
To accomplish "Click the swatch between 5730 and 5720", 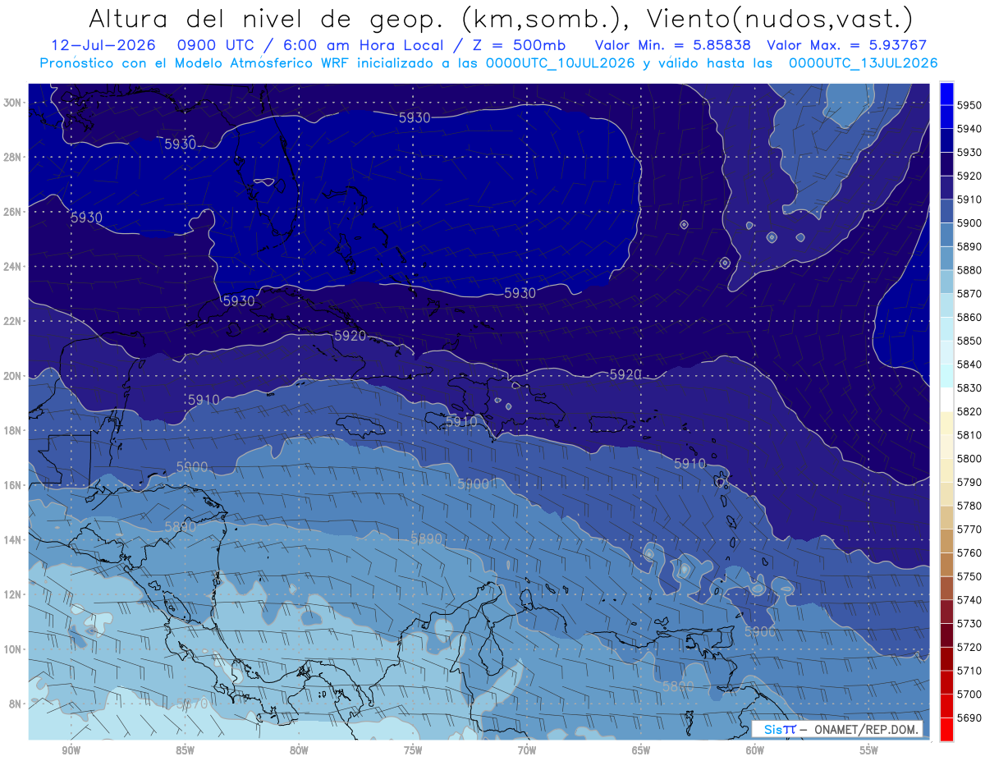I will tap(946, 635).
